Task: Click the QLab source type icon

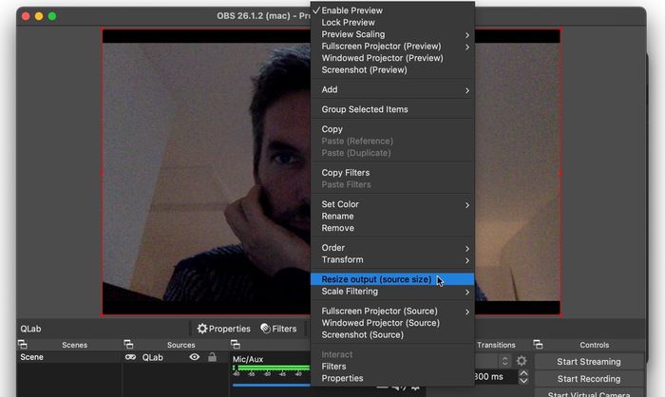Action: (131, 358)
